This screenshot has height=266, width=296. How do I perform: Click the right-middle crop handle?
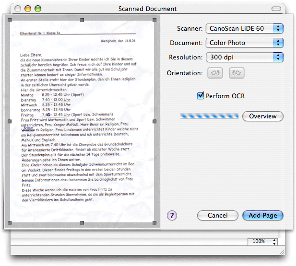click(x=154, y=121)
